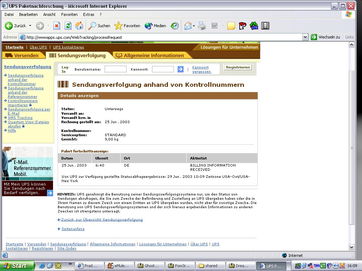Click the ICQ Lite toolbar icon
362x271 pixels.
254,26
